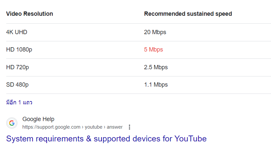Screen dimensions: 271x147
Task: Select the 4K UHD row label
Action: point(17,32)
